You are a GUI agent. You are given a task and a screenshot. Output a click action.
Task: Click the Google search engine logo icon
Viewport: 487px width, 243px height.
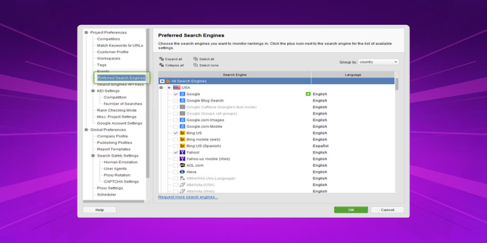tap(182, 94)
